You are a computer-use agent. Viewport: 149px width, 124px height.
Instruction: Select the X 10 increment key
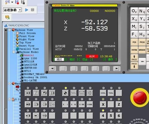[74, 104]
